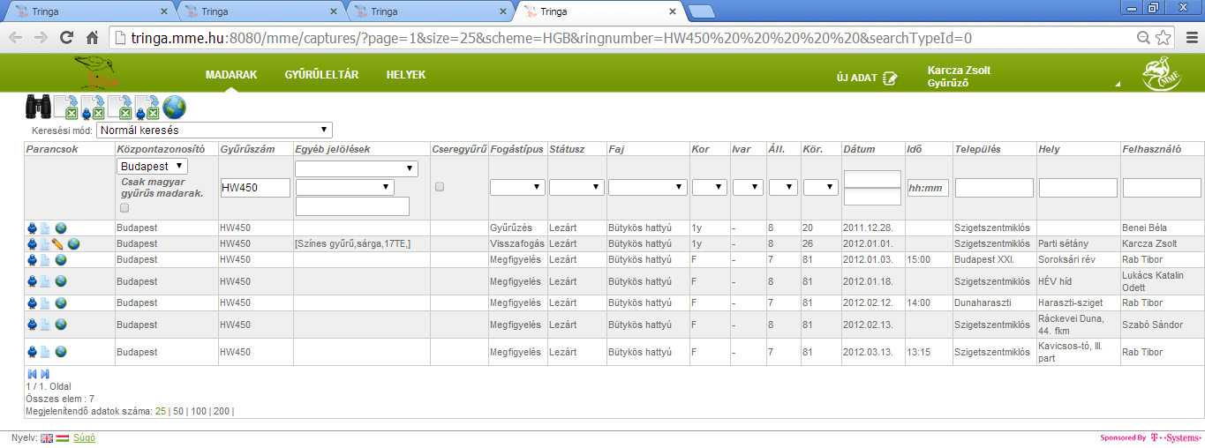
Task: Click the Gyűrűszám field containing HW450
Action: click(x=255, y=187)
